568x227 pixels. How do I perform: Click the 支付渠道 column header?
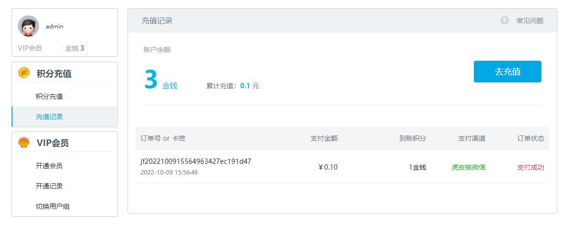(x=471, y=138)
